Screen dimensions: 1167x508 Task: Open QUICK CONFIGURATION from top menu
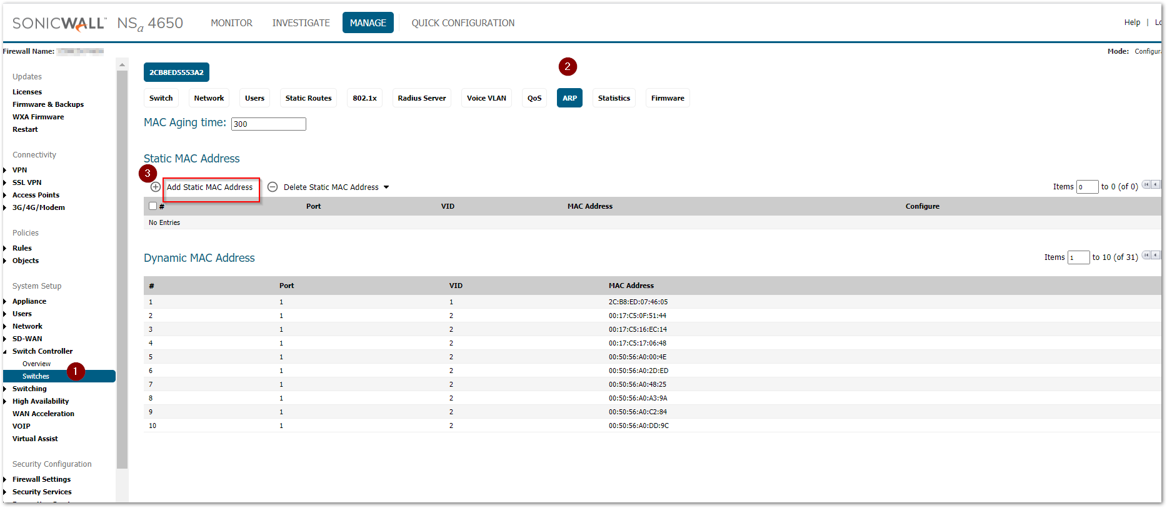pyautogui.click(x=463, y=22)
